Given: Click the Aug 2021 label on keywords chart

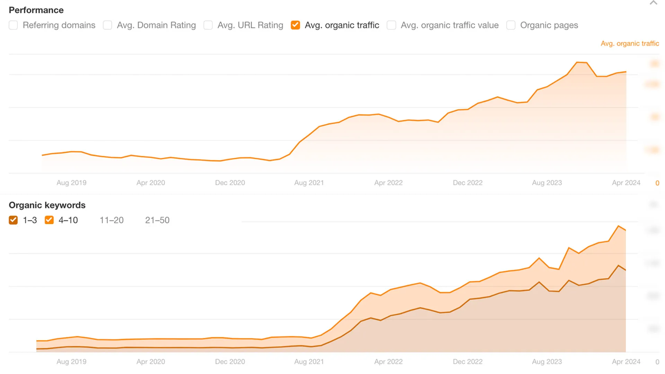Looking at the screenshot, I should pos(309,361).
